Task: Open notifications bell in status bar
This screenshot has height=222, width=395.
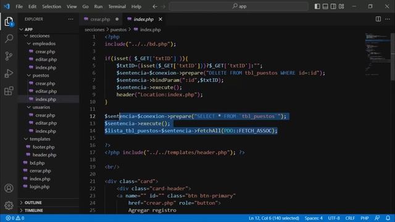Action: [388, 218]
